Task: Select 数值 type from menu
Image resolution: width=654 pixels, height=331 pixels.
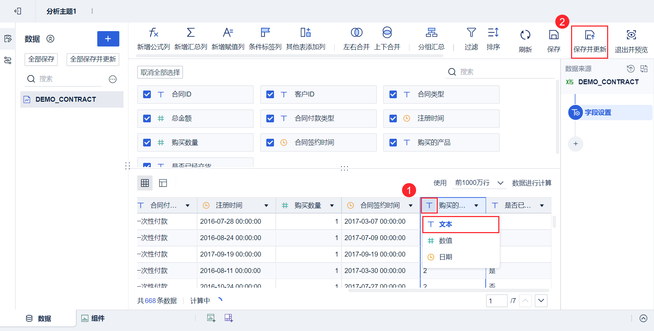Action: (x=461, y=241)
